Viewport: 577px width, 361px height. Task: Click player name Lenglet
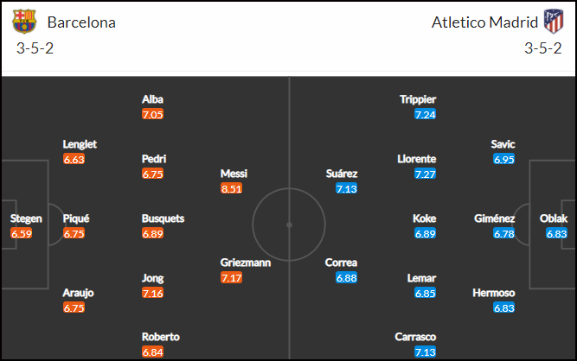point(80,144)
